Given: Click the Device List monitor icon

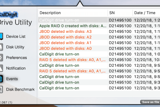Looking at the screenshot, I should coord(1,36).
